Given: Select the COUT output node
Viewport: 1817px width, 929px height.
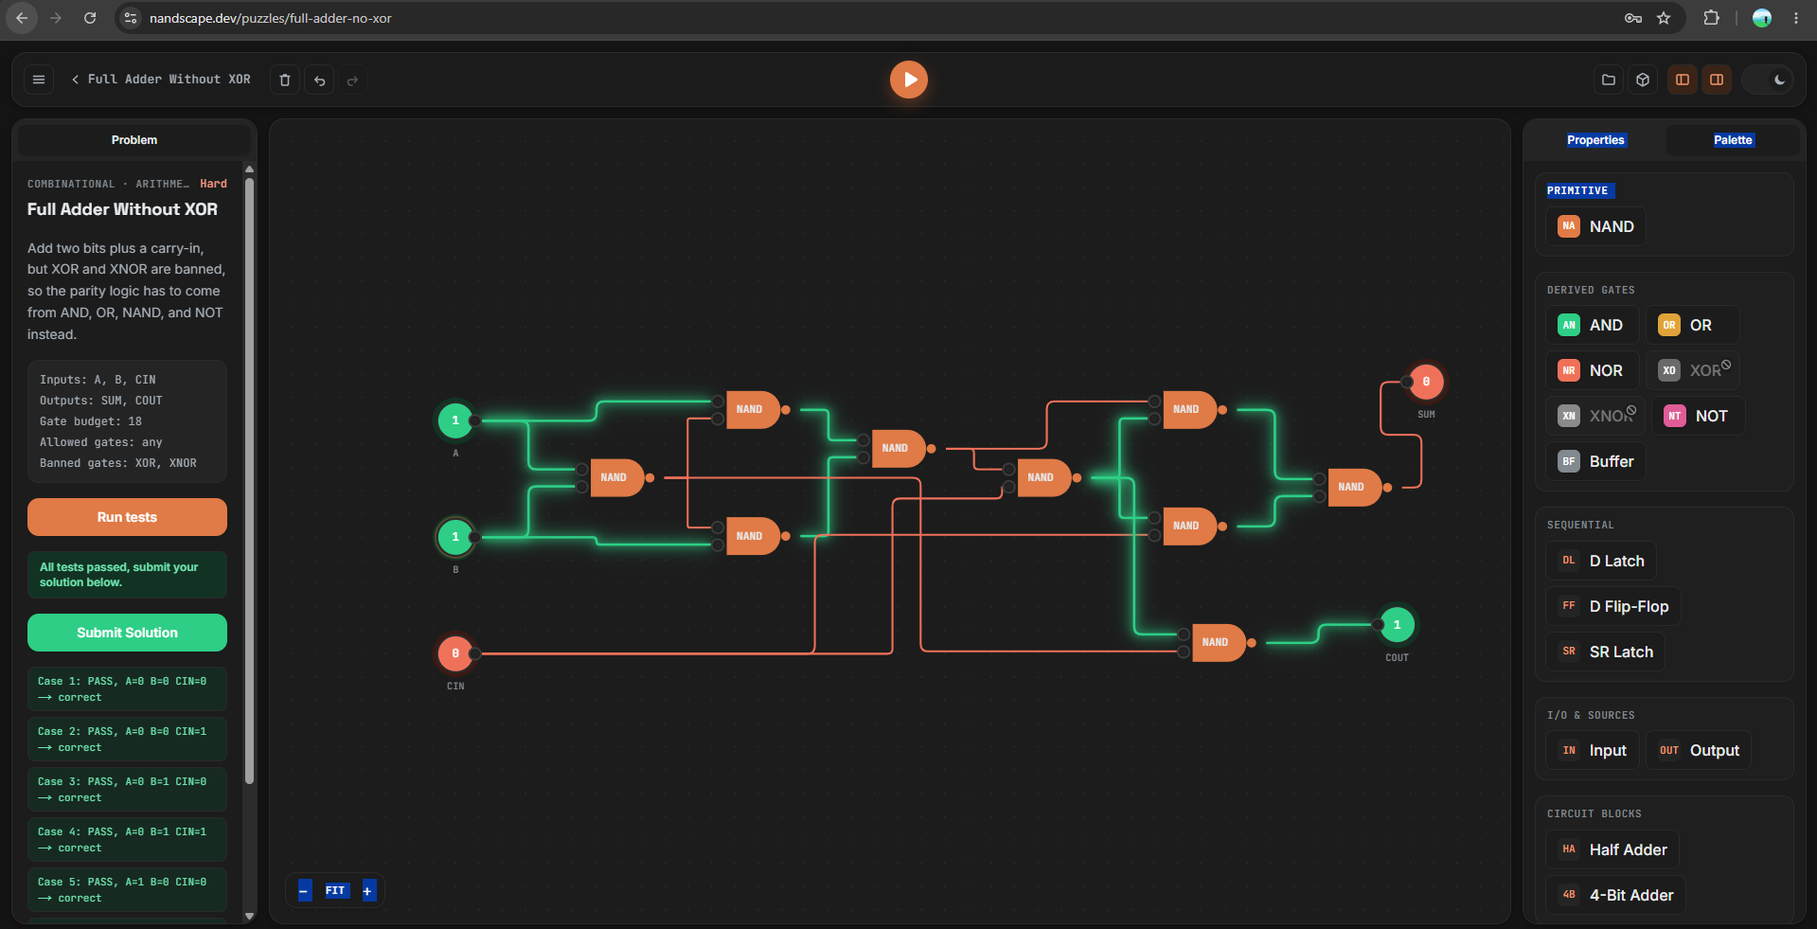Looking at the screenshot, I should (1398, 625).
